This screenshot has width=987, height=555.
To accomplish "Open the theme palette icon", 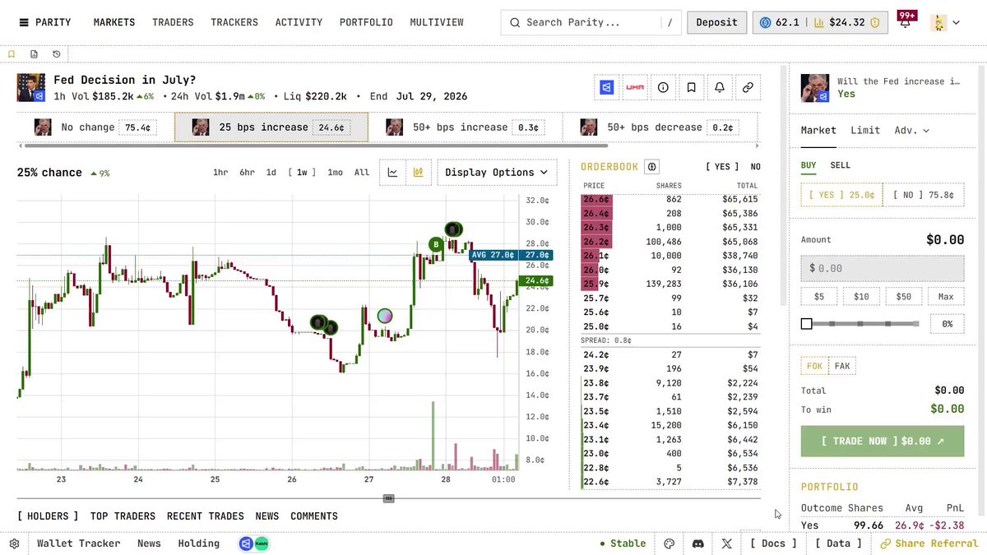I will [670, 543].
